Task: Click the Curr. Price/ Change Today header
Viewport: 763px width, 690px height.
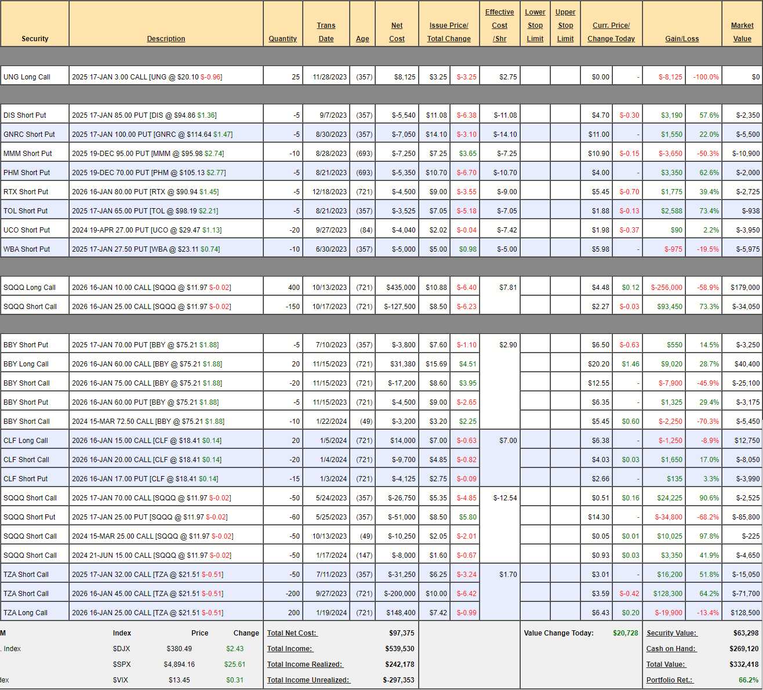Action: point(611,32)
